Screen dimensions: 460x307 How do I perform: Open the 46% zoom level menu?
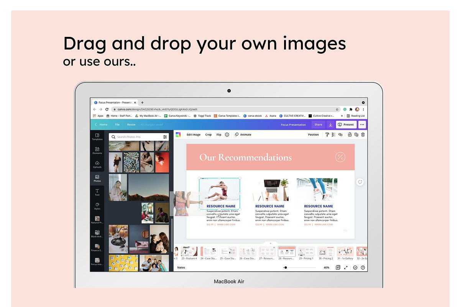pyautogui.click(x=327, y=267)
